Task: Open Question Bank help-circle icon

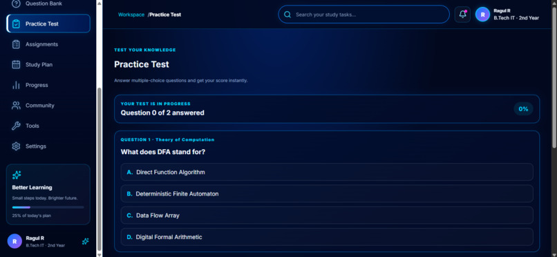Action: (16, 3)
